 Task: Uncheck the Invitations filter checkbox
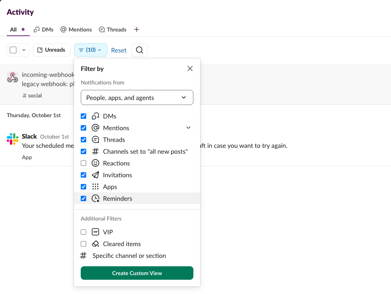coord(84,175)
